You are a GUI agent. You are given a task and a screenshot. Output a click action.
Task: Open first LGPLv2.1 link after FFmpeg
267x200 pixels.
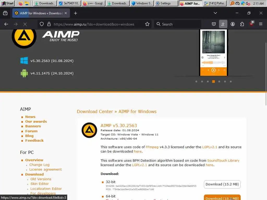[x=210, y=147]
